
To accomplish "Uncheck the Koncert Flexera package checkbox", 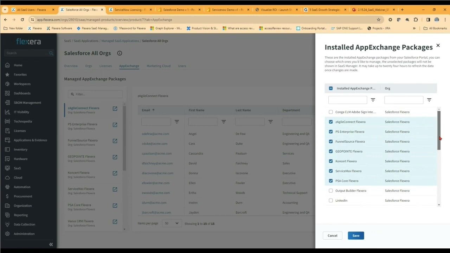I will pos(331,161).
